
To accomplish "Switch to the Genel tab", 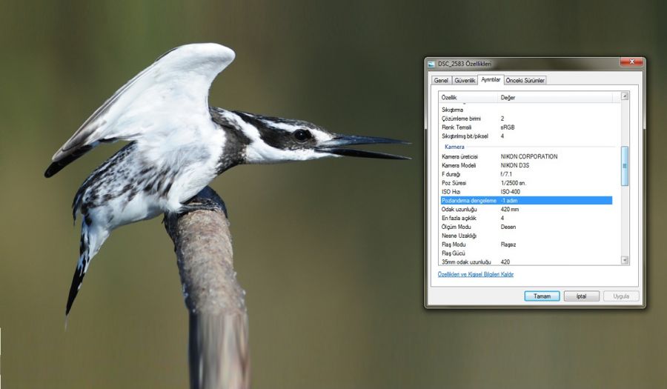I will pyautogui.click(x=441, y=80).
